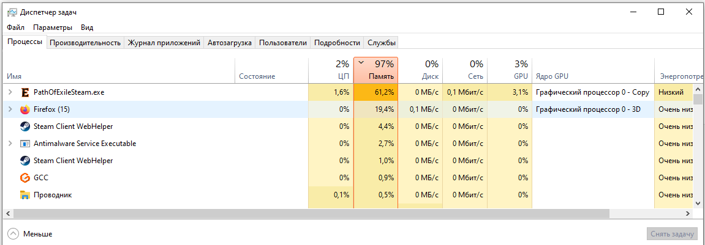Click the Проводник folder icon
The height and width of the screenshot is (245, 705).
(x=25, y=195)
